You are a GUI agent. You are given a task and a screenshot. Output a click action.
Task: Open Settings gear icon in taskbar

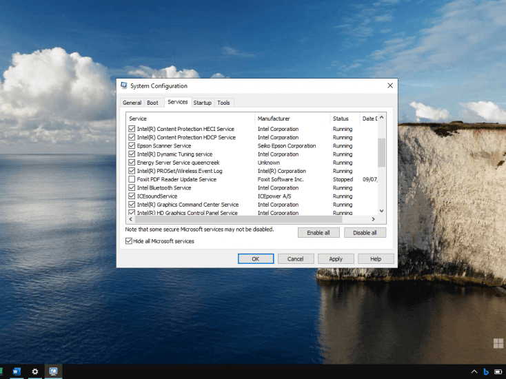pos(35,371)
